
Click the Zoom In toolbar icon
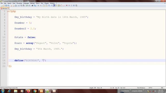(38, 5)
